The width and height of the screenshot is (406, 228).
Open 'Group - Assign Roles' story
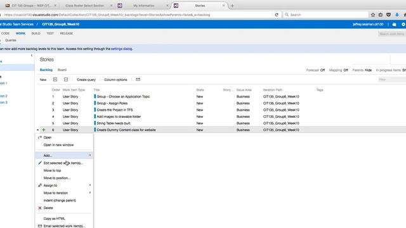pos(112,103)
